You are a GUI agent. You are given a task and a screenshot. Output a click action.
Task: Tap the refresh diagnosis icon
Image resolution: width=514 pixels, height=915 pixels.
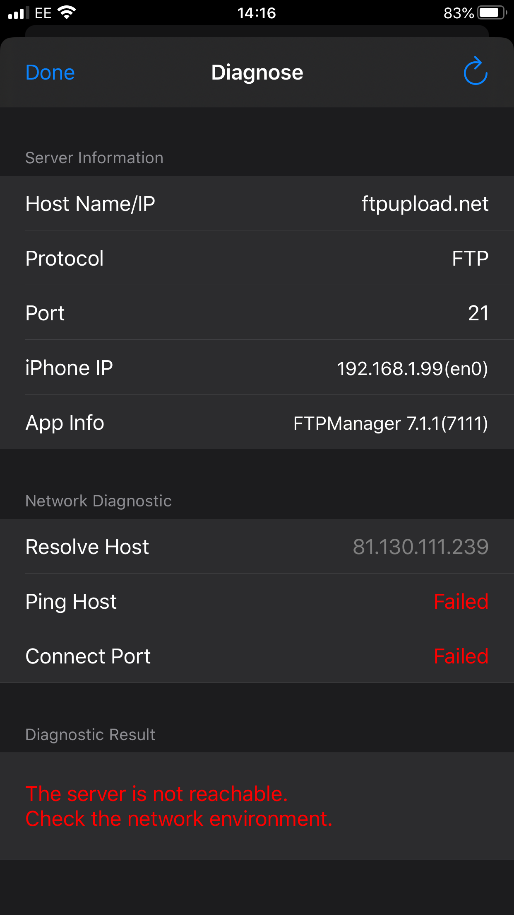[x=475, y=71]
